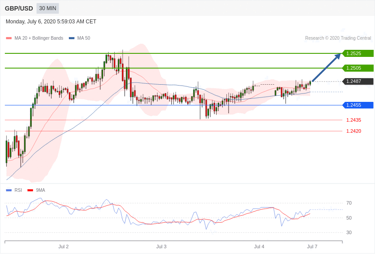Screen dimensions: 375x254
Task: Click the MA 20 + Bollinger Bands red swatch
Action: pyautogui.click(x=9, y=38)
